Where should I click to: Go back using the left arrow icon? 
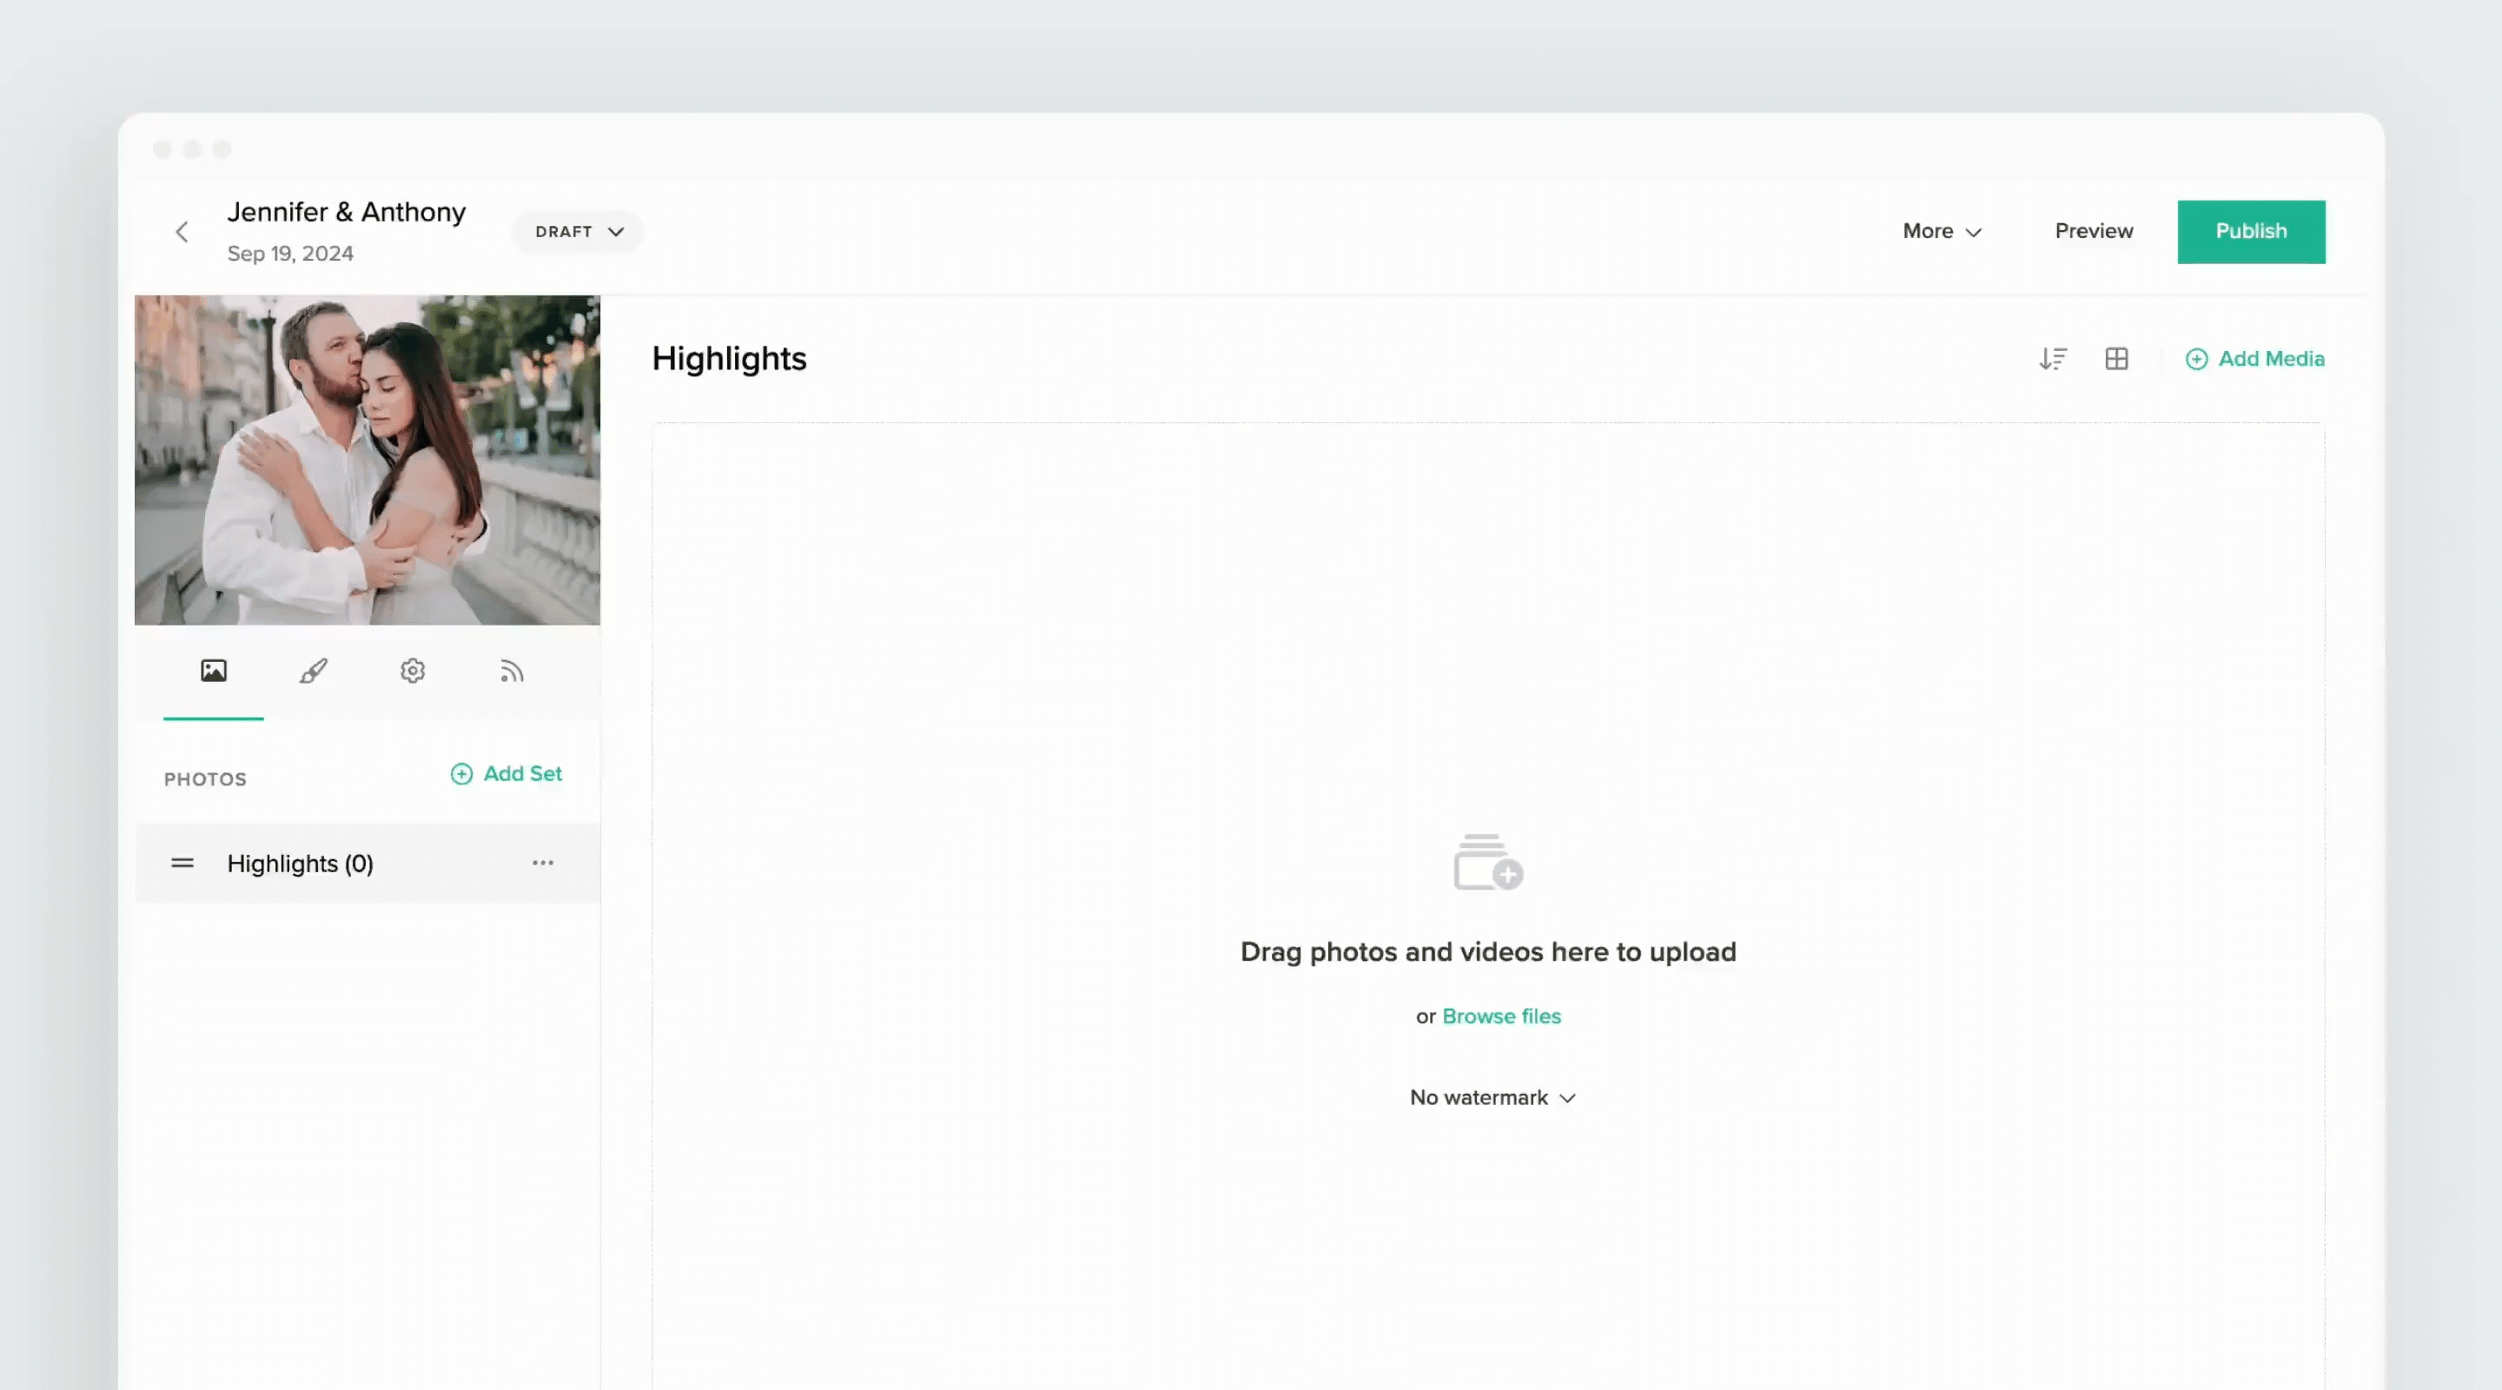182,232
